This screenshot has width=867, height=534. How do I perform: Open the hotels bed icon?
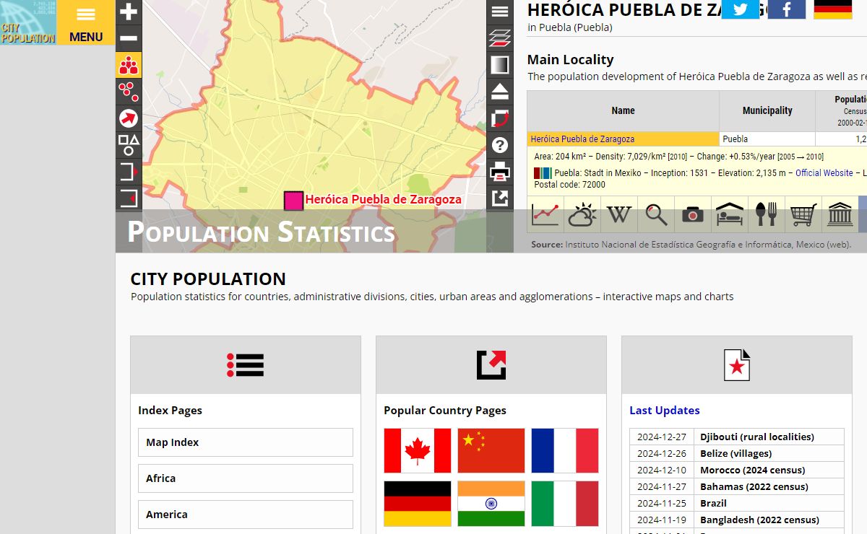coord(730,214)
